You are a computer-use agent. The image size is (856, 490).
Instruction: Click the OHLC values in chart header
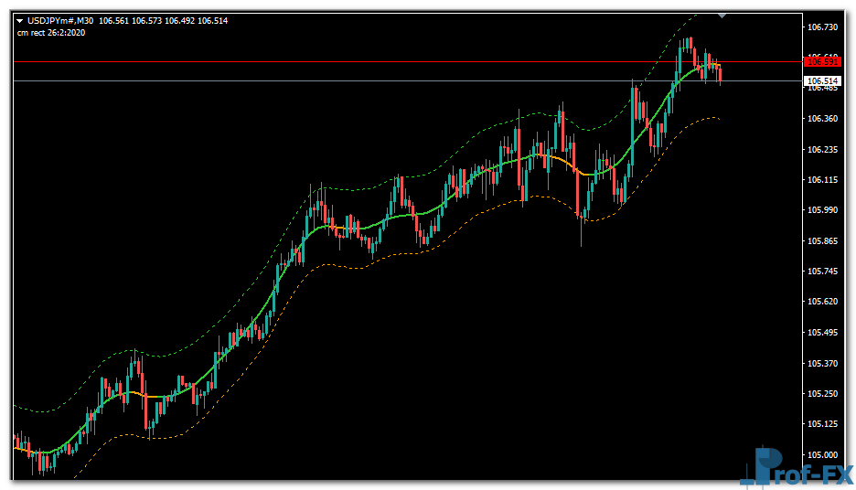coord(151,21)
